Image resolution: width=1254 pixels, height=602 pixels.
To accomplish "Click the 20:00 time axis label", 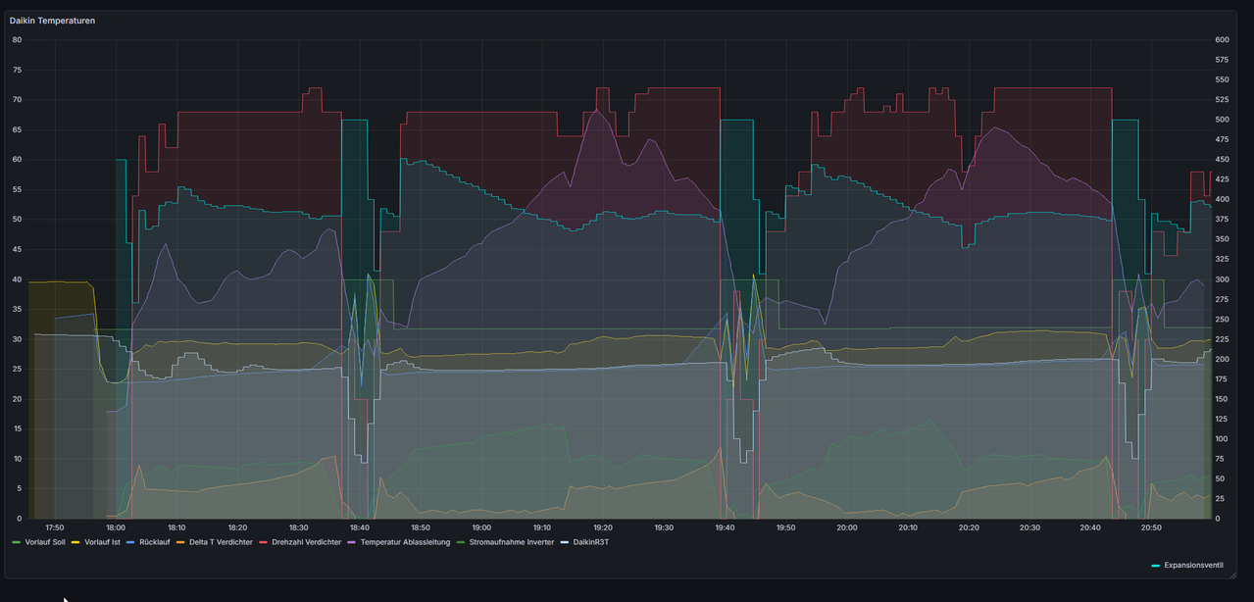I will pos(847,527).
